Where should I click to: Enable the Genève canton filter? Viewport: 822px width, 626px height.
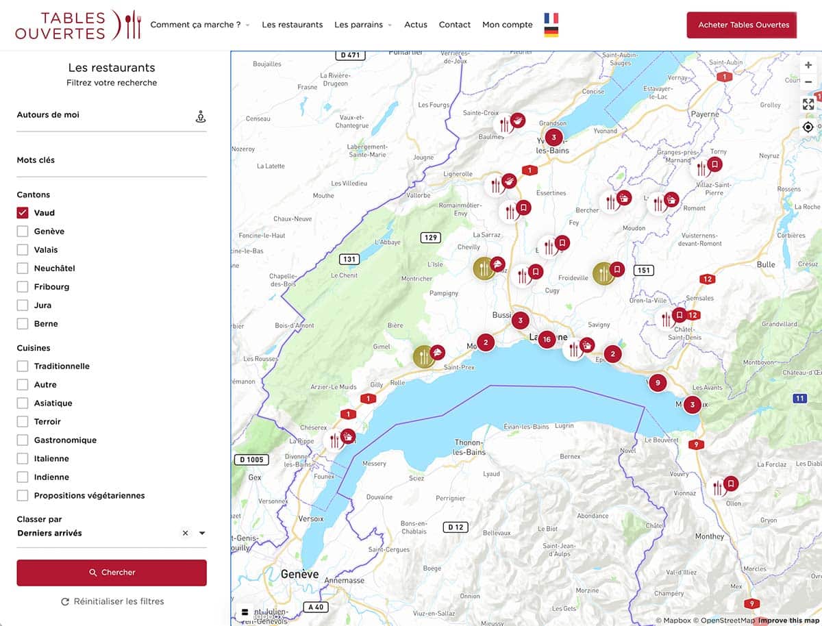23,231
